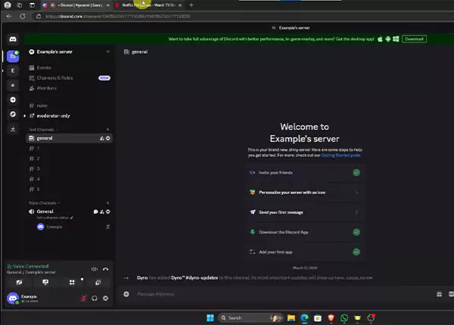454x325 pixels.
Task: Start an Activity from voice panel
Action: point(72,282)
